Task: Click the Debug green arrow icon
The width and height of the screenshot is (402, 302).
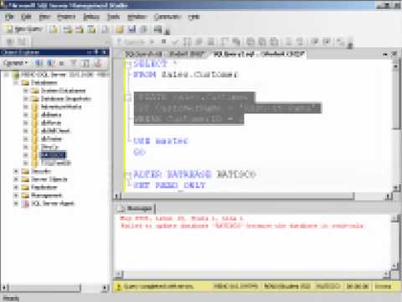Action: 152,42
